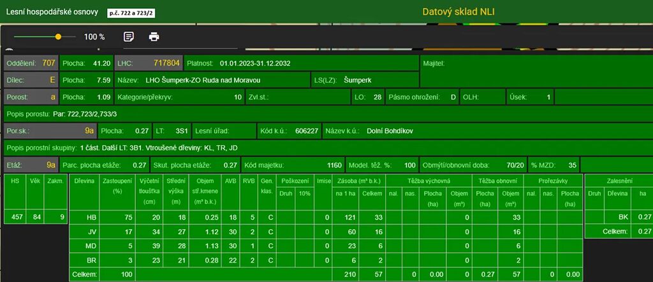Open the text notes document icon
653x282 pixels.
click(x=129, y=37)
